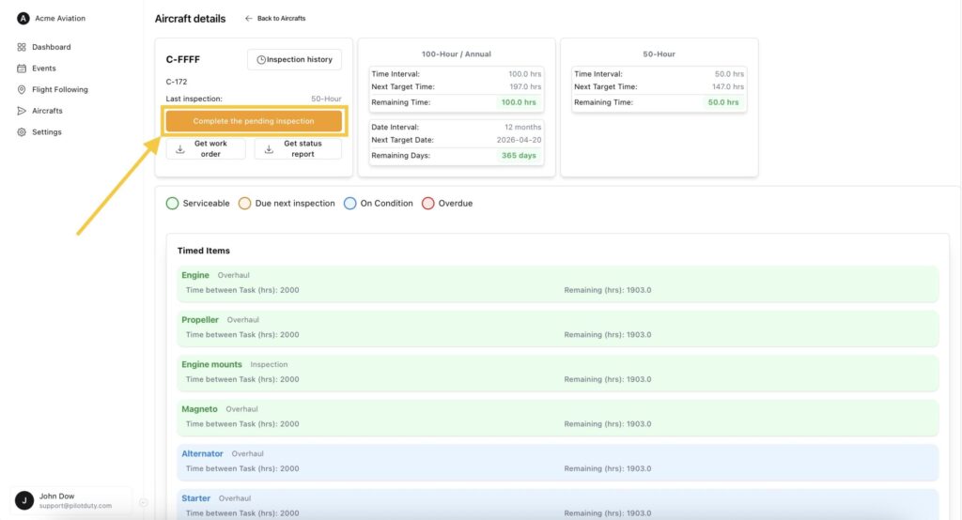This screenshot has height=520, width=962.
Task: Click the Acme Aviation logo icon
Action: pos(23,18)
